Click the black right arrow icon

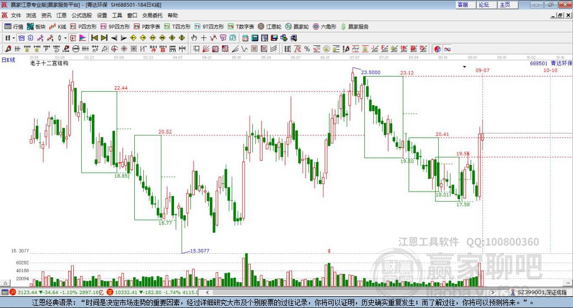coord(124,38)
